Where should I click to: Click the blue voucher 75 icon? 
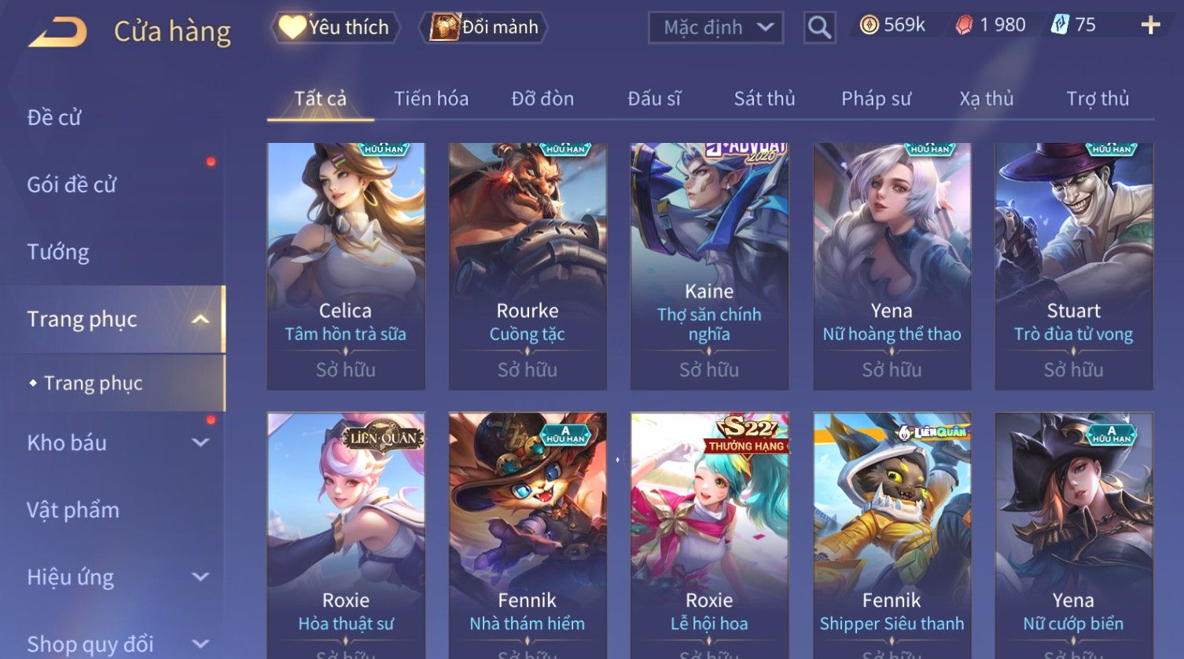pos(1060,26)
